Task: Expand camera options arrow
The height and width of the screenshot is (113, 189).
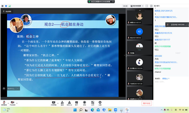Action: [x=17, y=103]
